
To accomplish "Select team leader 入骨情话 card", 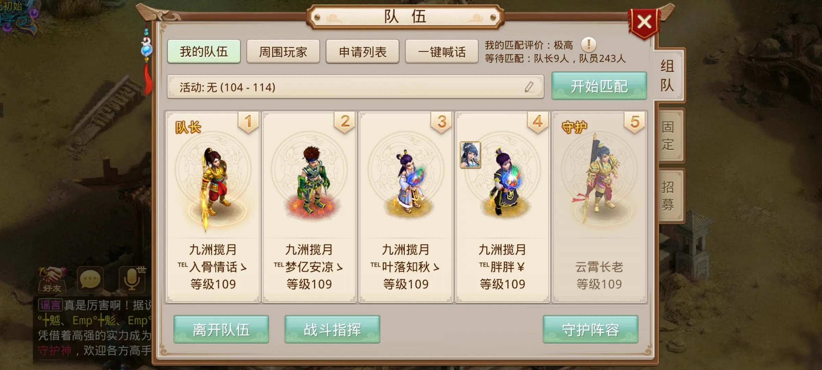I will click(x=213, y=207).
